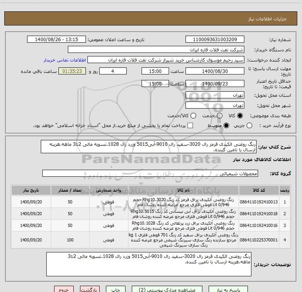Click item code 0864110192410016
Screen dimensions: 302x292
point(259,225)
